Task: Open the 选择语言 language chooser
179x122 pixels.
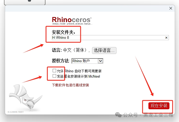Action: (104, 50)
